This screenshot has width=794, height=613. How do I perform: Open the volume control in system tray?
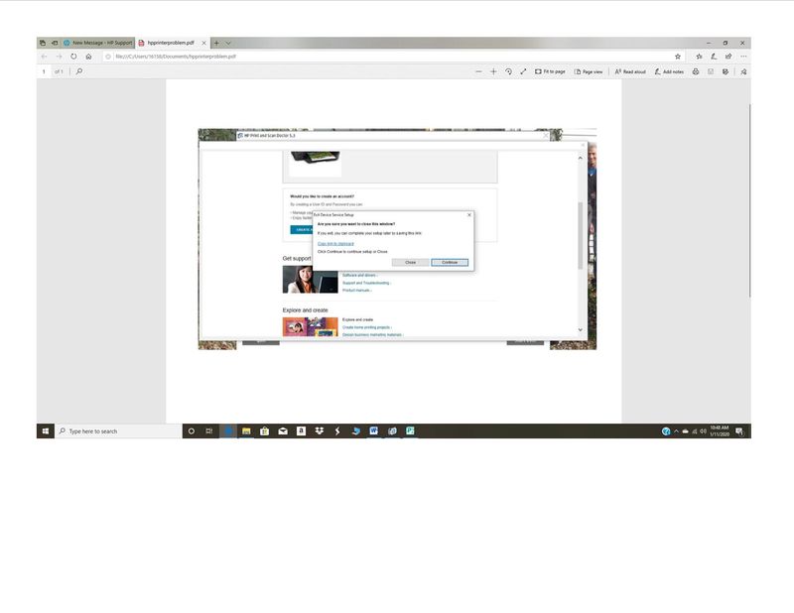tap(703, 431)
